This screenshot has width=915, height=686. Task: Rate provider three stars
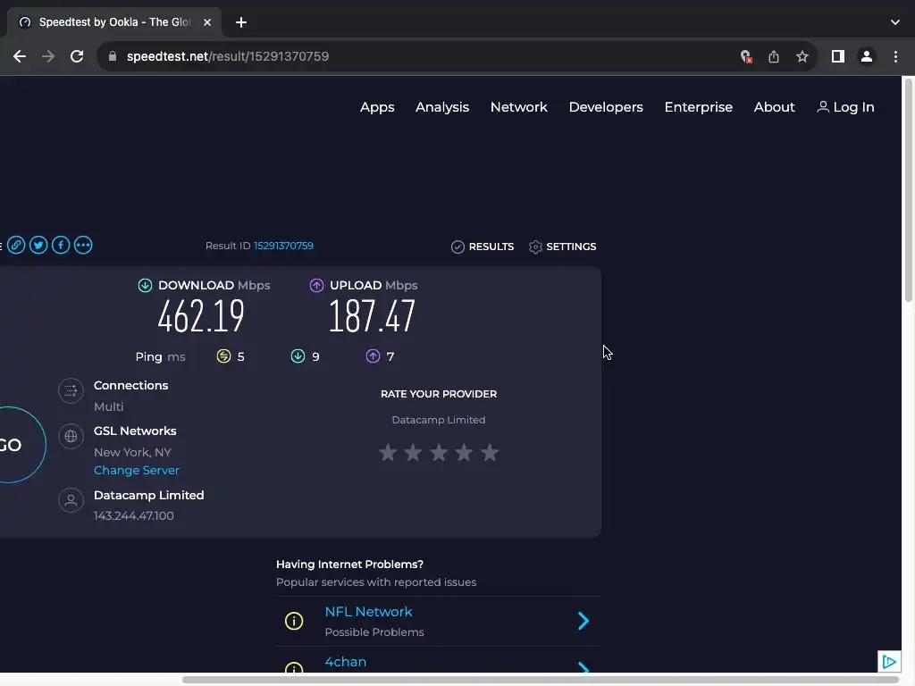tap(439, 452)
